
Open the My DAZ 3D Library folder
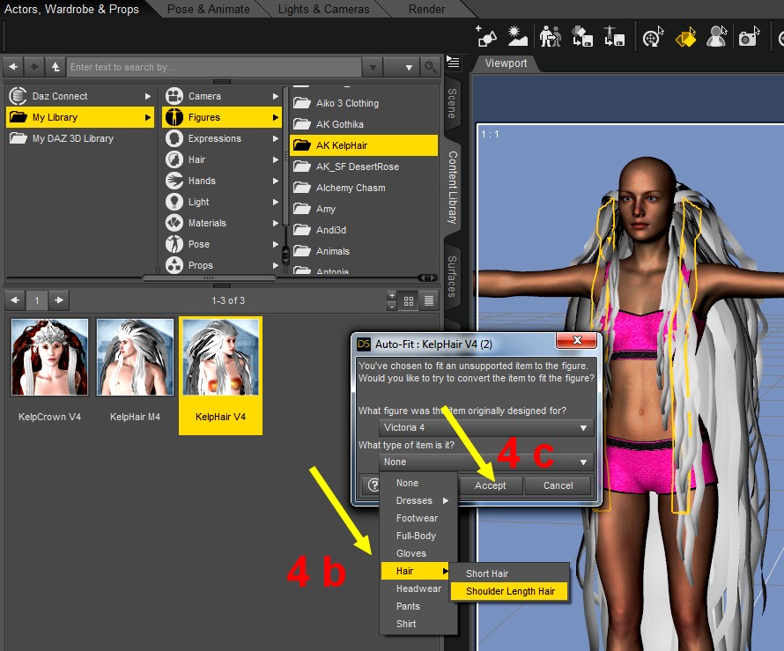[x=79, y=138]
